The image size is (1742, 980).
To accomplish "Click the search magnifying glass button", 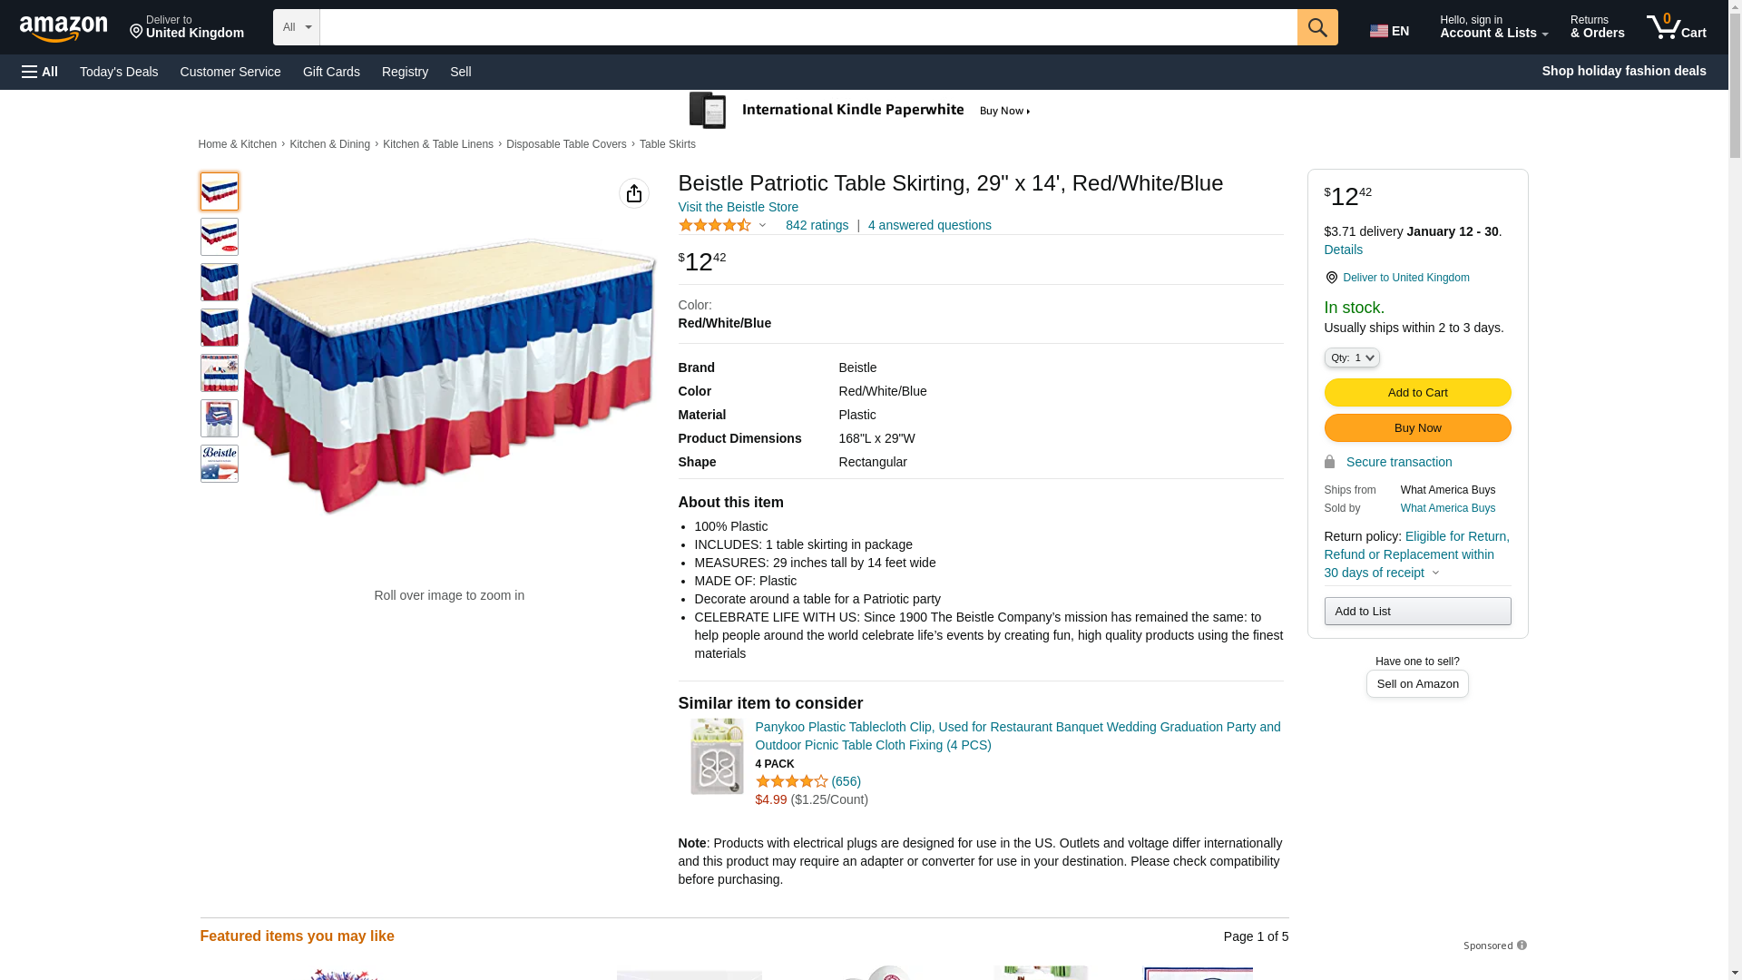I will pos(1317,27).
